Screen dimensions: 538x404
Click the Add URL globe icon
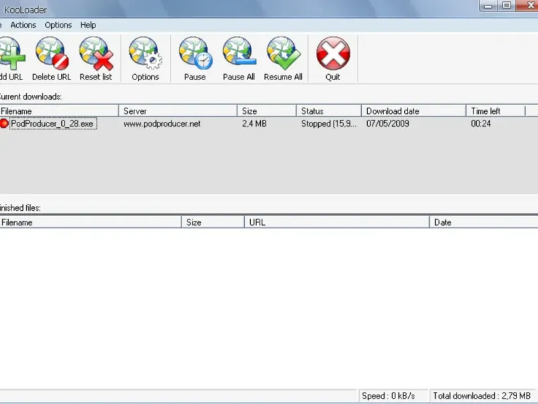(x=12, y=53)
